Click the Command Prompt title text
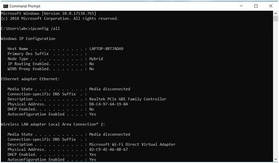Viewport: 279px width, 163px height. pyautogui.click(x=25, y=6)
